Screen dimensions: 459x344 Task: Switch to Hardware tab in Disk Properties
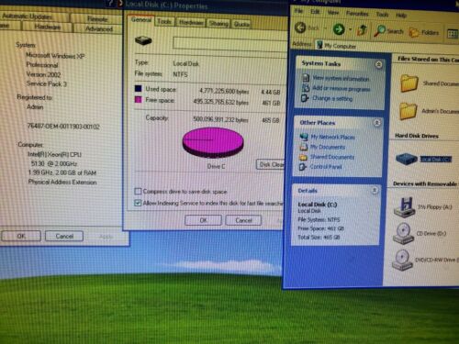191,23
